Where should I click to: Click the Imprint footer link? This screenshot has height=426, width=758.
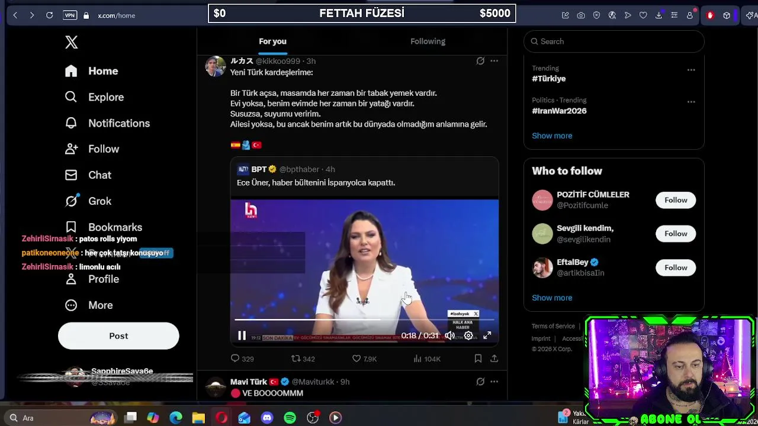[x=541, y=338]
